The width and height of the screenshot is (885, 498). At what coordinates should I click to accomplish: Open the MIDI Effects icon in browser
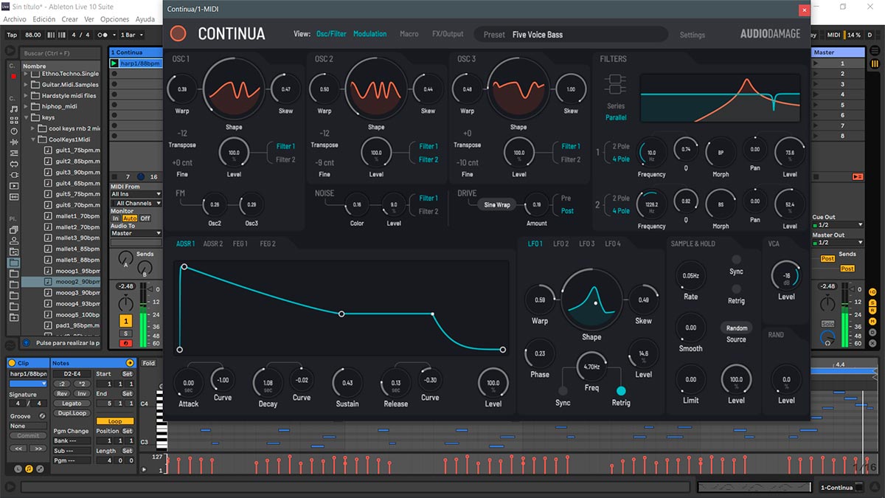tap(13, 153)
